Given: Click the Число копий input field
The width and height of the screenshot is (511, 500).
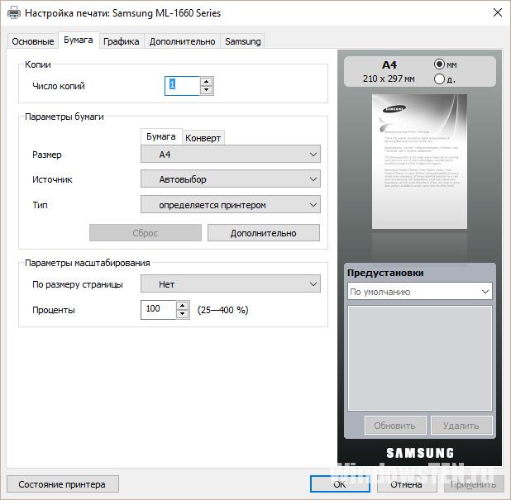Looking at the screenshot, I should [183, 86].
